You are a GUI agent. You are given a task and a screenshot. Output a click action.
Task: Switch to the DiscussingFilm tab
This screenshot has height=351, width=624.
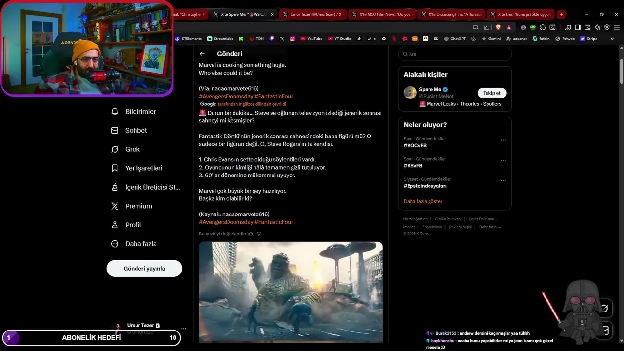tap(451, 14)
